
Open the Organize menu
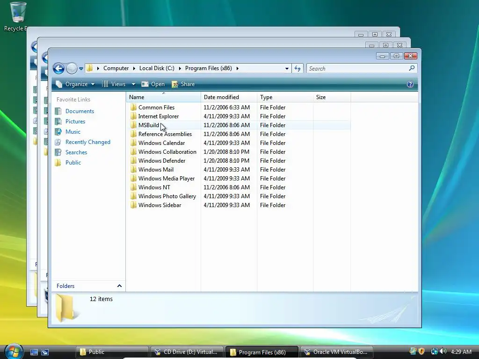75,84
